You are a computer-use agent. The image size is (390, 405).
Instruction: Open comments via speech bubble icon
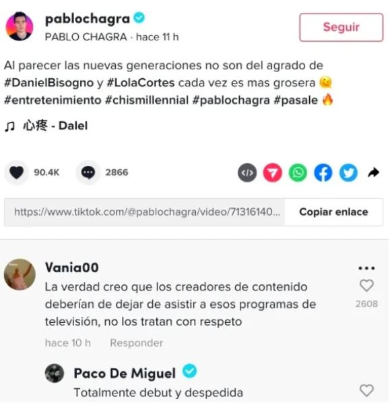pos(88,173)
